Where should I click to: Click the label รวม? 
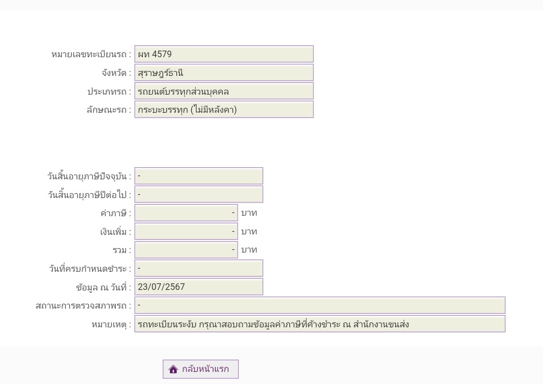point(122,250)
